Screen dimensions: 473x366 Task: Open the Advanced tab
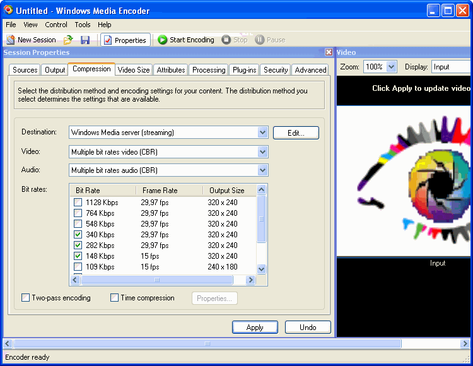coord(310,70)
